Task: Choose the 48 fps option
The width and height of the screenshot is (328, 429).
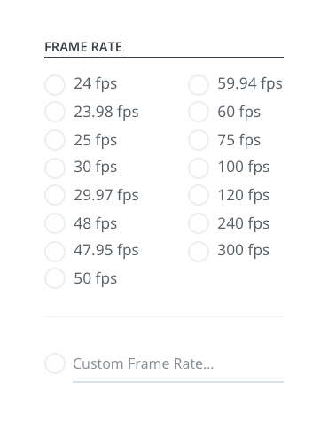Action: 55,223
